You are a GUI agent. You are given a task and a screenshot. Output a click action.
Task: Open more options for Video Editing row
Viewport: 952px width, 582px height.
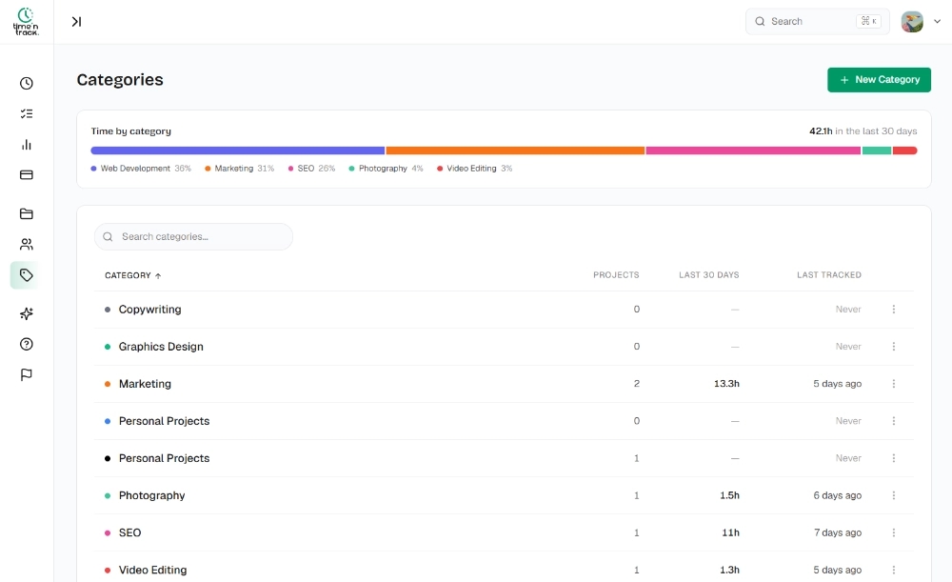pyautogui.click(x=894, y=570)
